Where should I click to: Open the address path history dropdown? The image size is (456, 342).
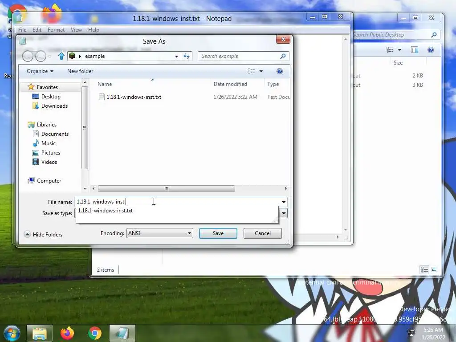point(176,56)
